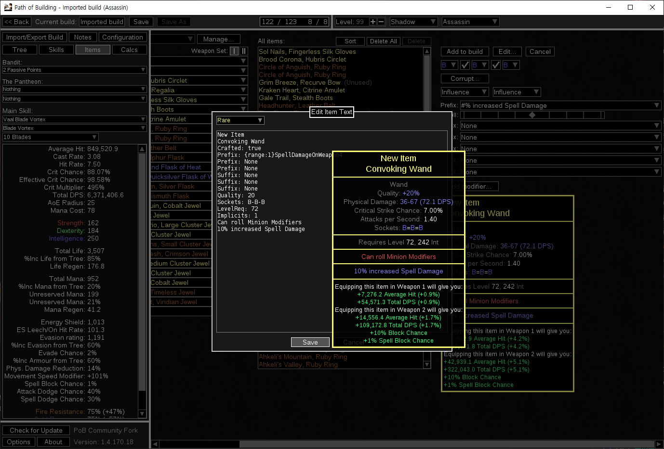Open the Timeless Jewel slot dropdown
Screen dimensions: 664x449
coord(181,292)
